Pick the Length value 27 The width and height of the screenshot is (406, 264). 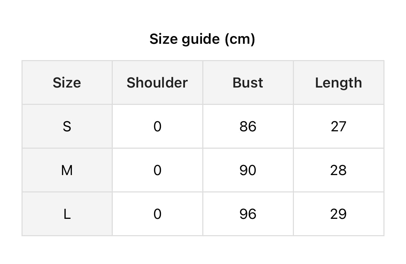(338, 126)
